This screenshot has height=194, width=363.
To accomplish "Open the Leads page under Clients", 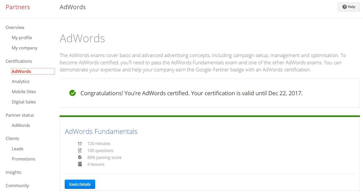I will click(17, 148).
